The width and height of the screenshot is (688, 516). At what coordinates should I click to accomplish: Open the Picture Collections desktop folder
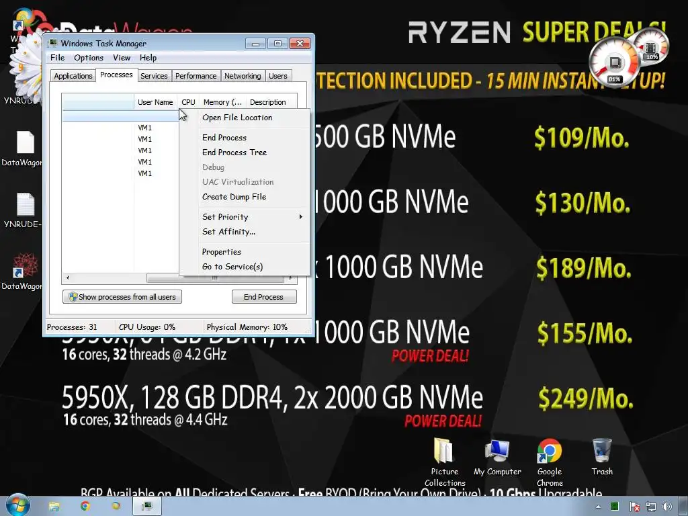tap(444, 462)
